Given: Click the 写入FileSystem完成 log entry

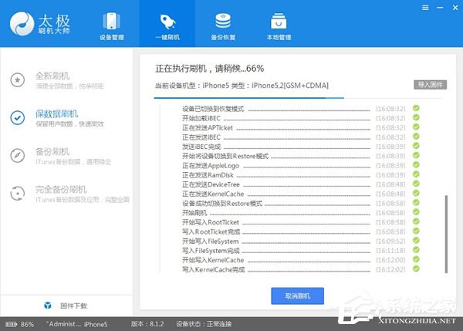Looking at the screenshot, I should 211,251.
